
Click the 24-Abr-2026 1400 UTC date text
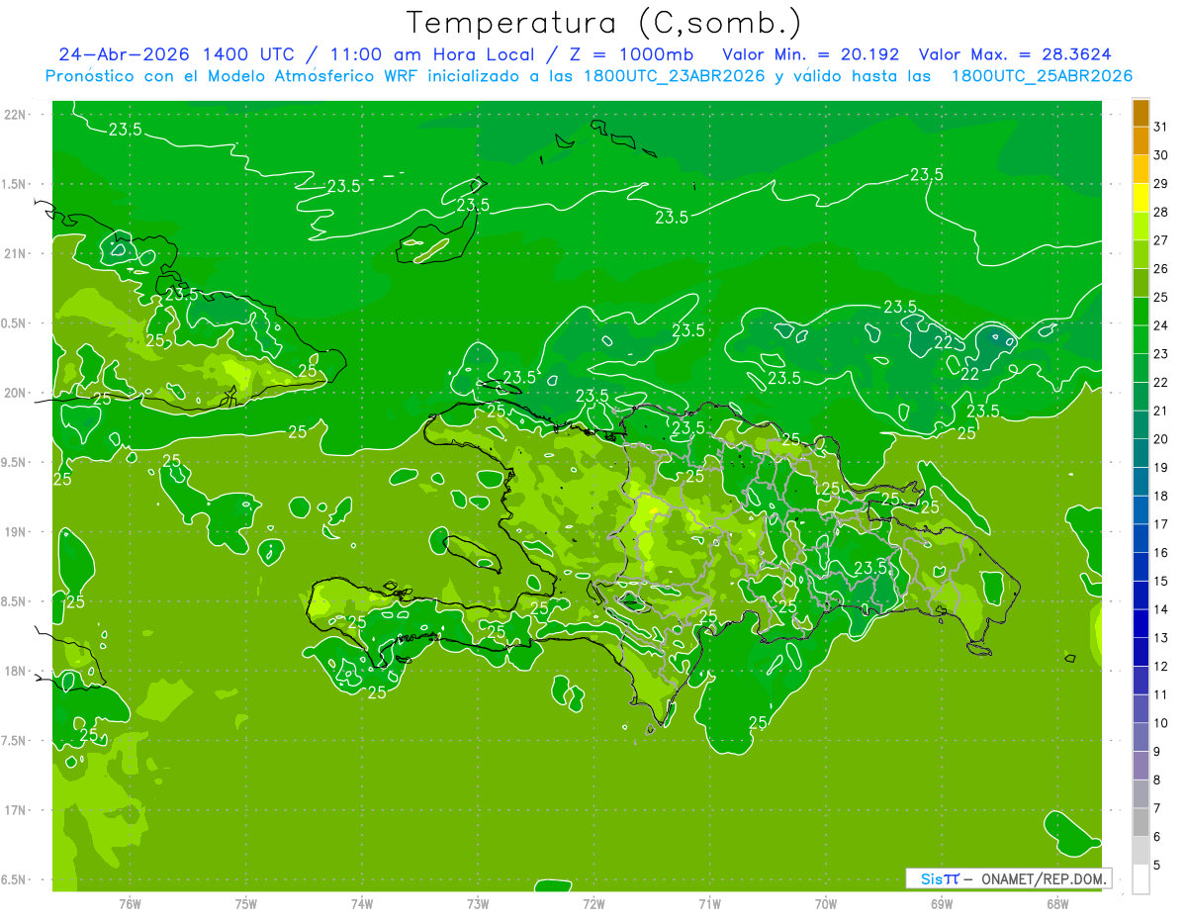(x=176, y=54)
